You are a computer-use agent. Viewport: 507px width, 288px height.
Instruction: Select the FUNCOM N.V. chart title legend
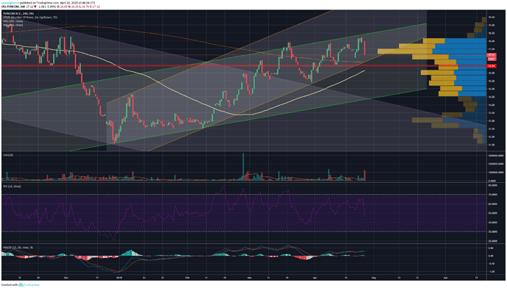(x=18, y=13)
